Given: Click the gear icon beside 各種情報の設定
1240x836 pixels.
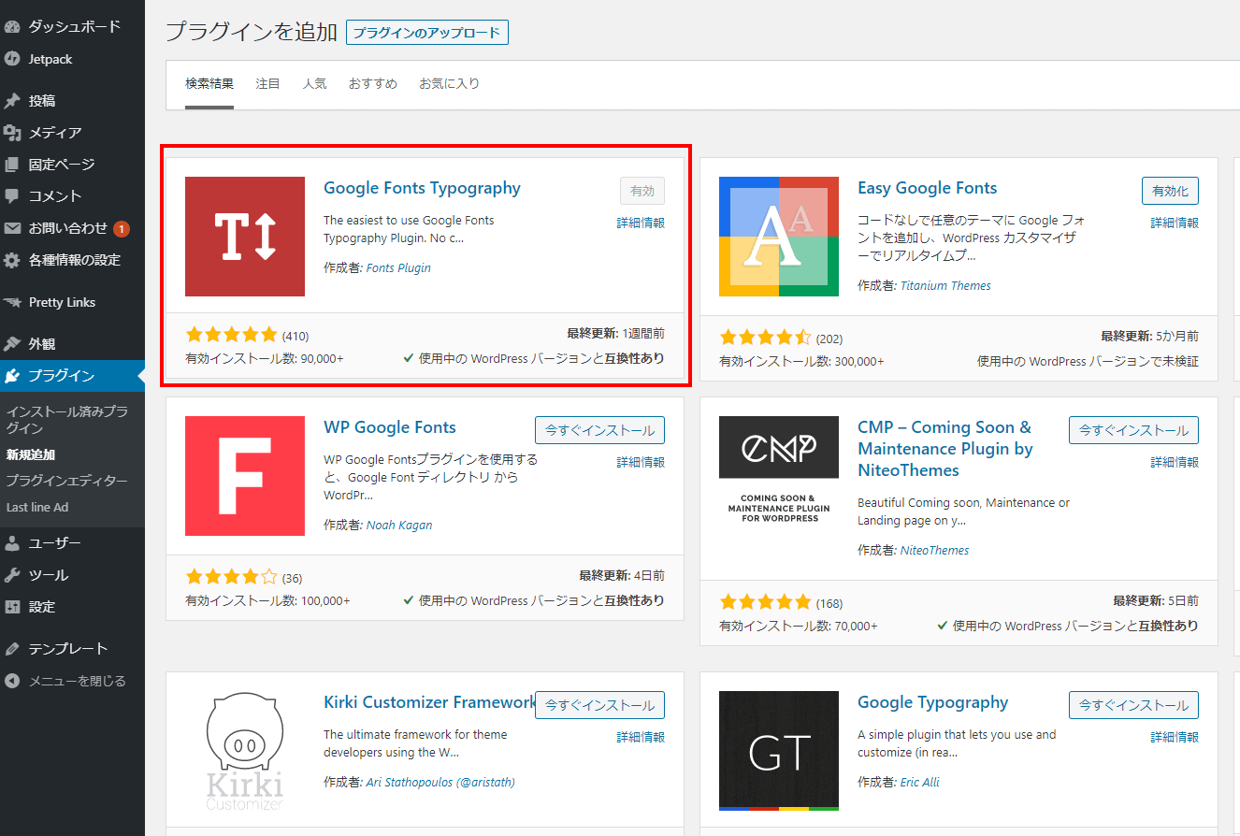Looking at the screenshot, I should point(12,260).
